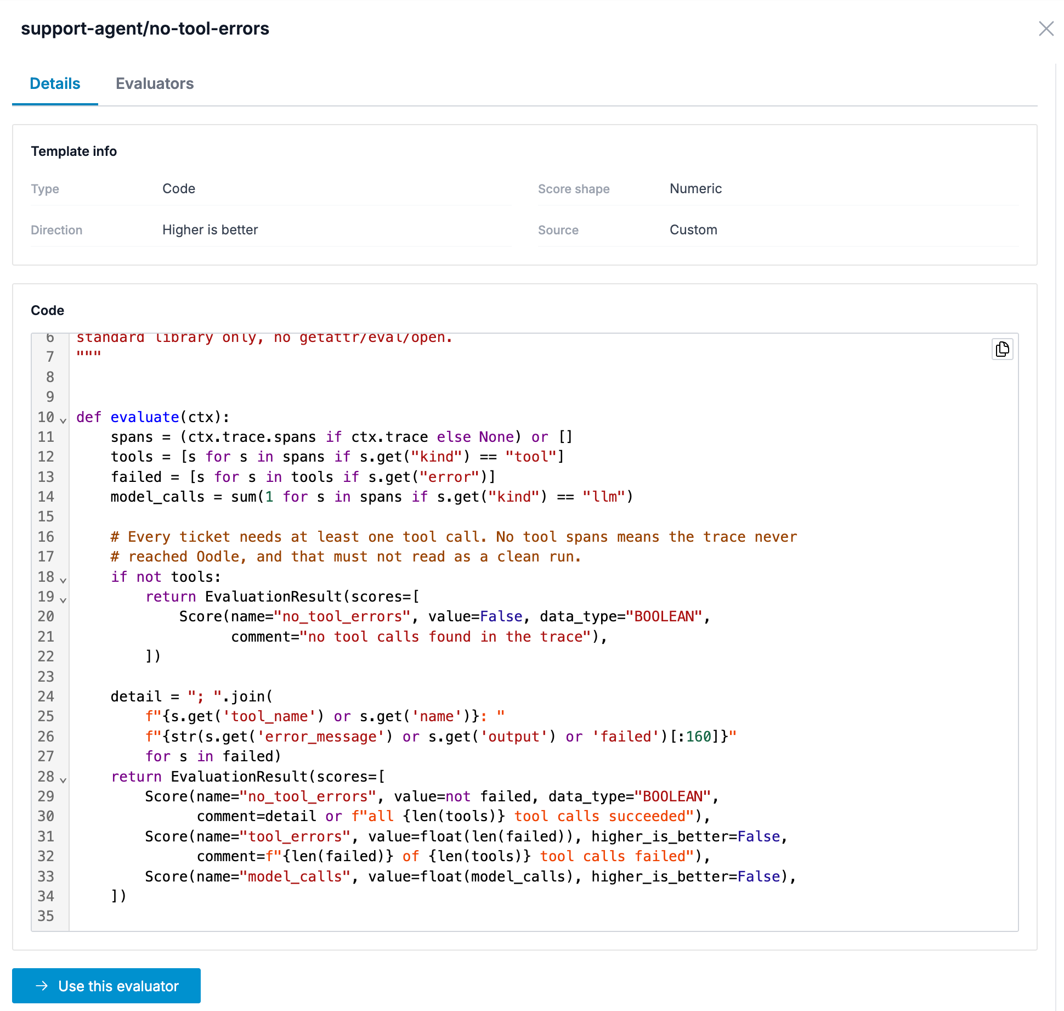Screen dimensions: 1064x1011
Task: Click line 12 tools list comprehension
Action: 337,457
